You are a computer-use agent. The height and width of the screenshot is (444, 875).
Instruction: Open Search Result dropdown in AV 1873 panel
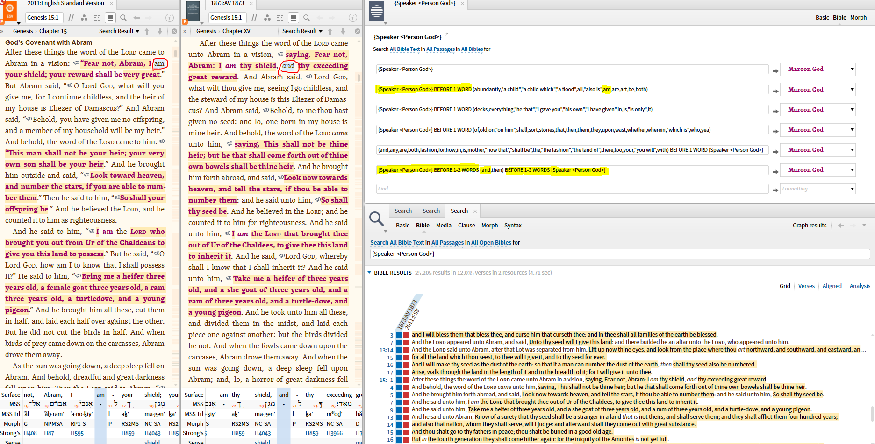point(302,31)
